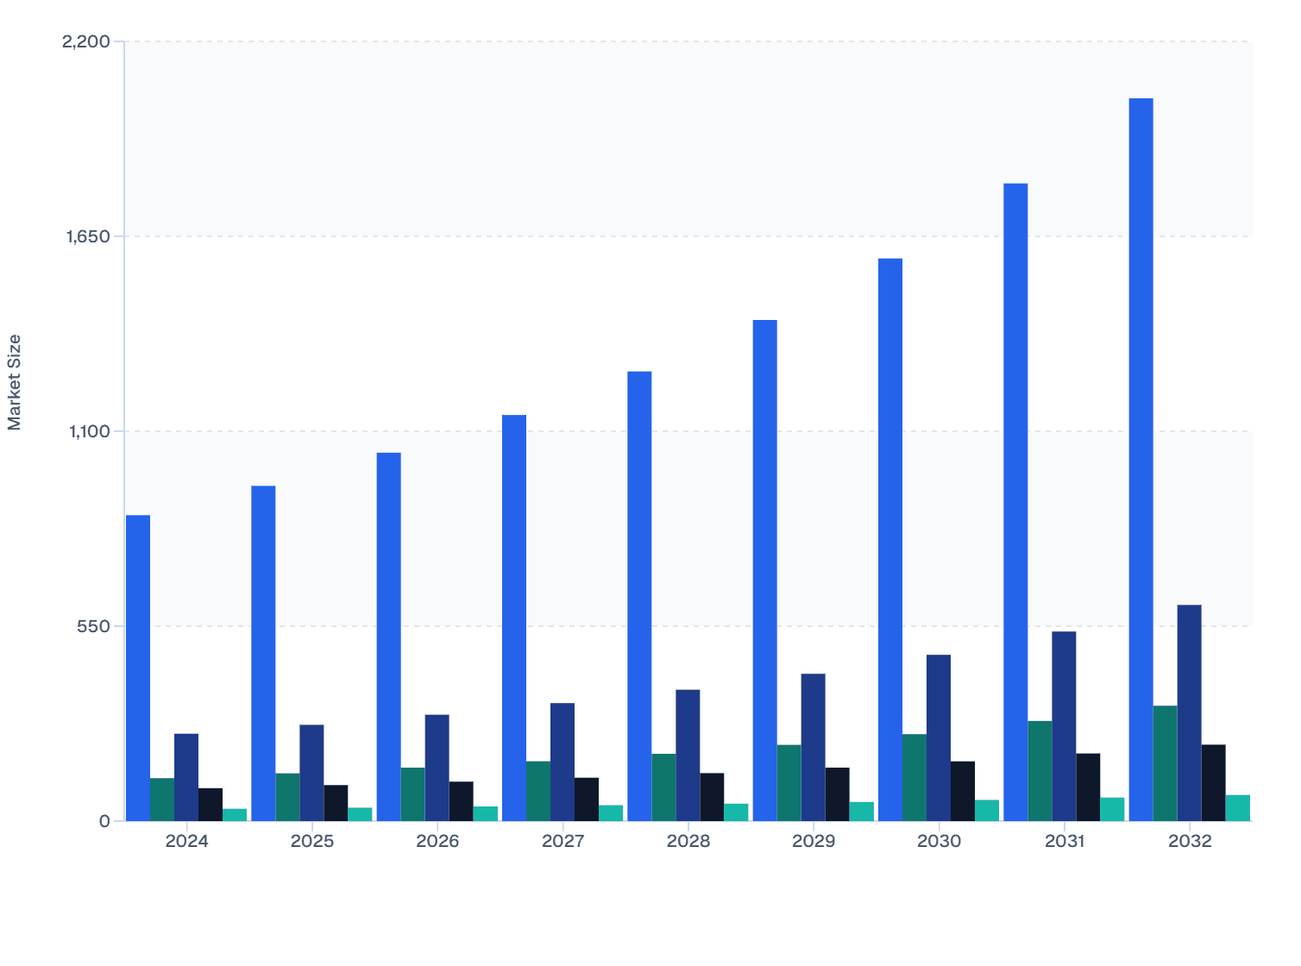Select the bright blue bar for 2027
The width and height of the screenshot is (1301, 966).
pyautogui.click(x=514, y=618)
